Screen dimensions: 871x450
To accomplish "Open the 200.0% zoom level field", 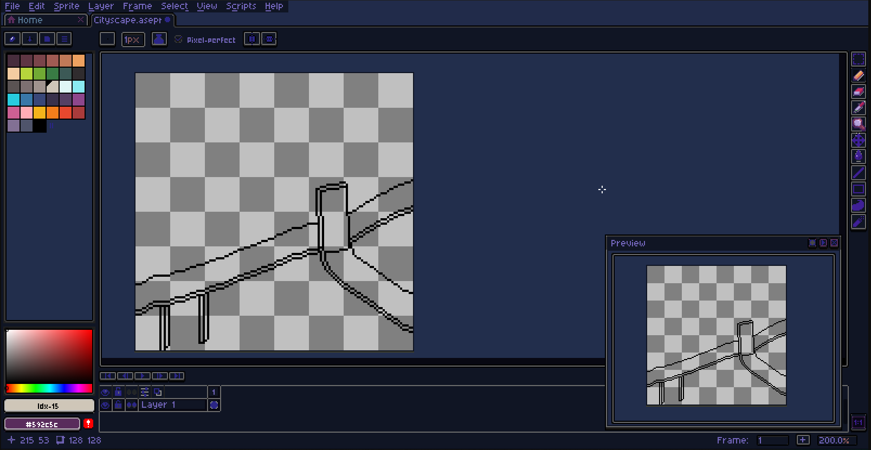I will (x=837, y=440).
